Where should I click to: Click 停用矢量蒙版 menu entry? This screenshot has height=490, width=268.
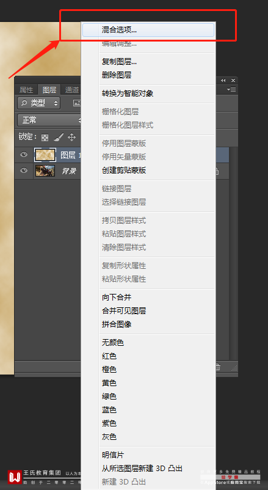(x=124, y=157)
